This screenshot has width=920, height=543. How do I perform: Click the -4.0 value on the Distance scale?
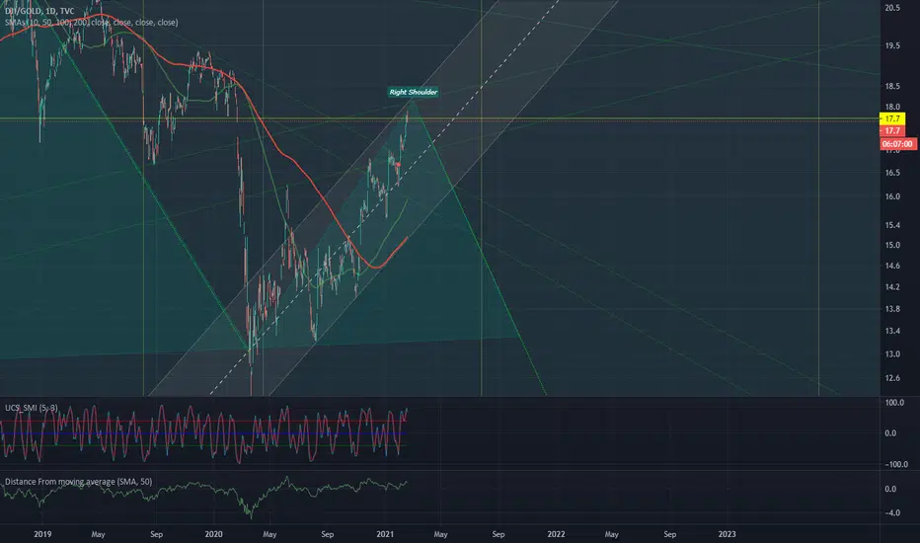tap(890, 513)
